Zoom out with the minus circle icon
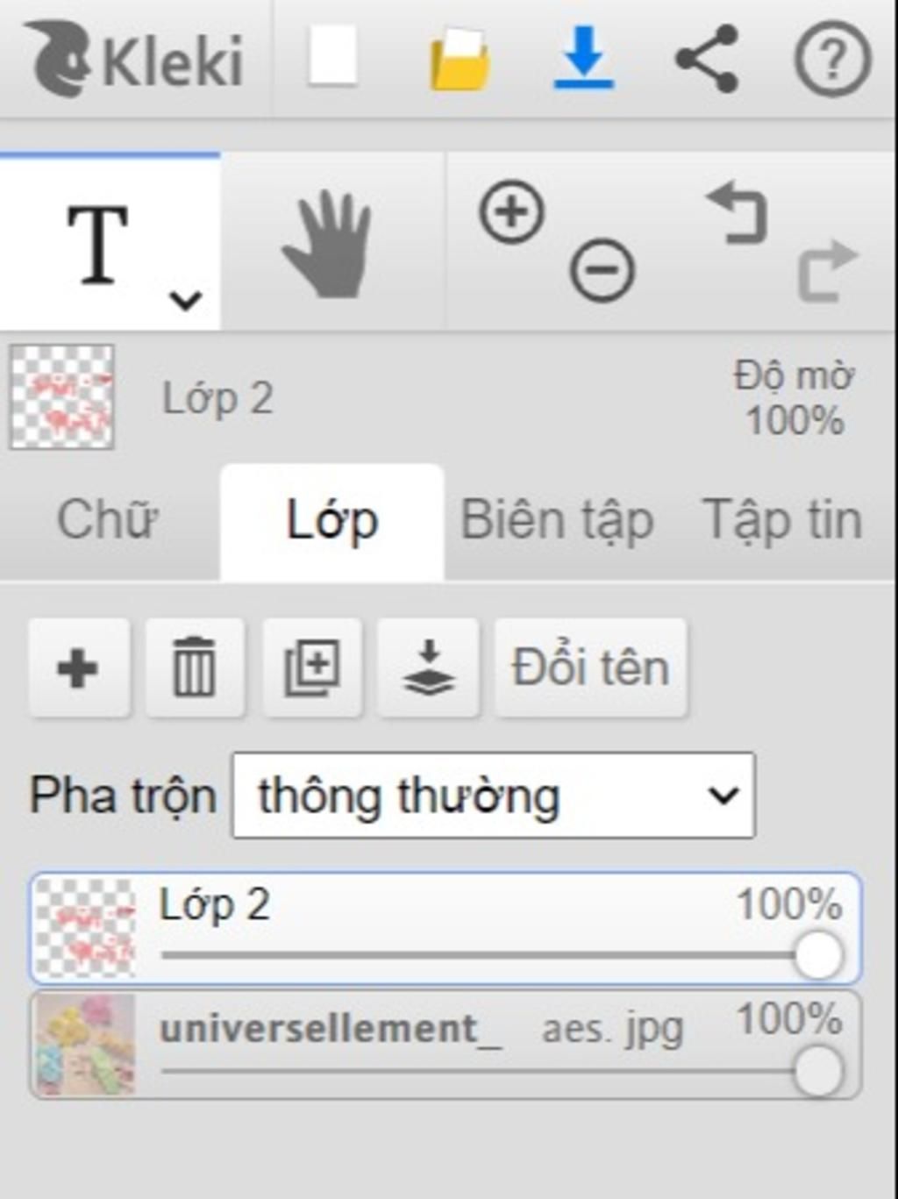Image resolution: width=898 pixels, height=1199 pixels. click(602, 269)
